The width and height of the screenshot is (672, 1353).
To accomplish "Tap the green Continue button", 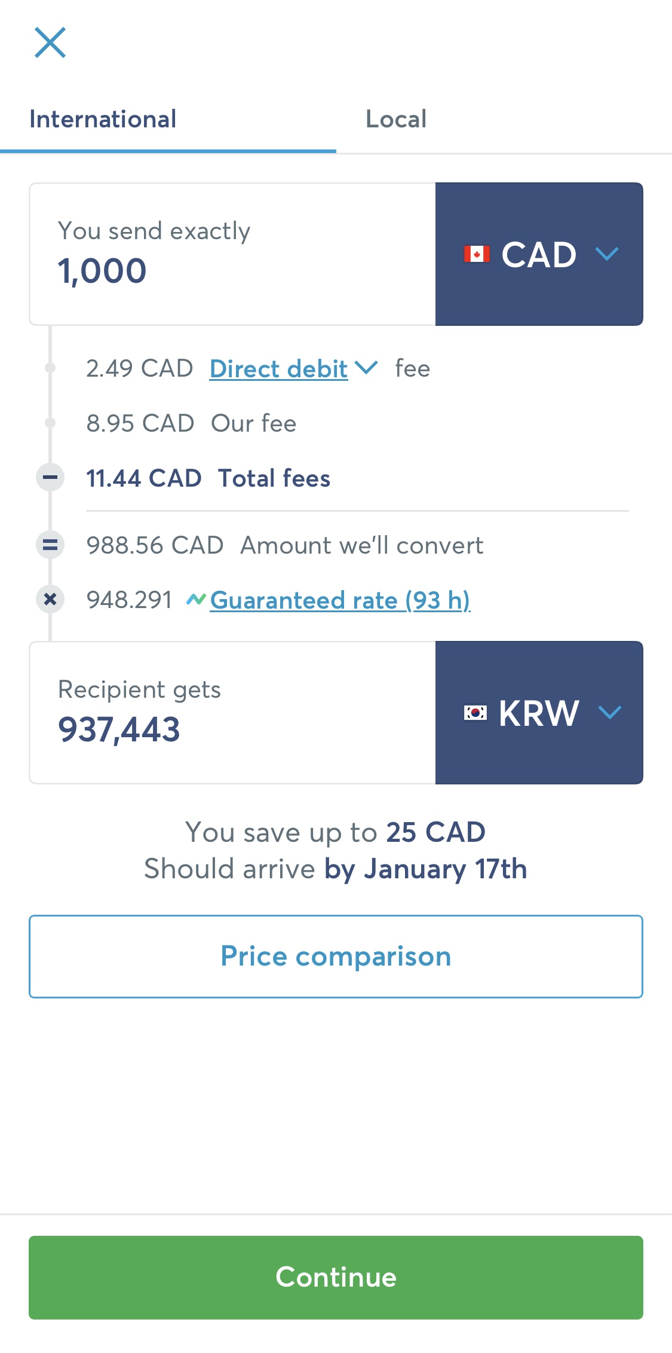I will [336, 1277].
